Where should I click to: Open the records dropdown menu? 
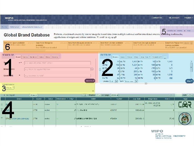coord(181,31)
